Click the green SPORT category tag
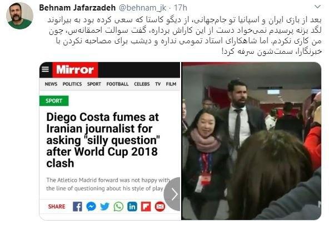 pos(54,101)
